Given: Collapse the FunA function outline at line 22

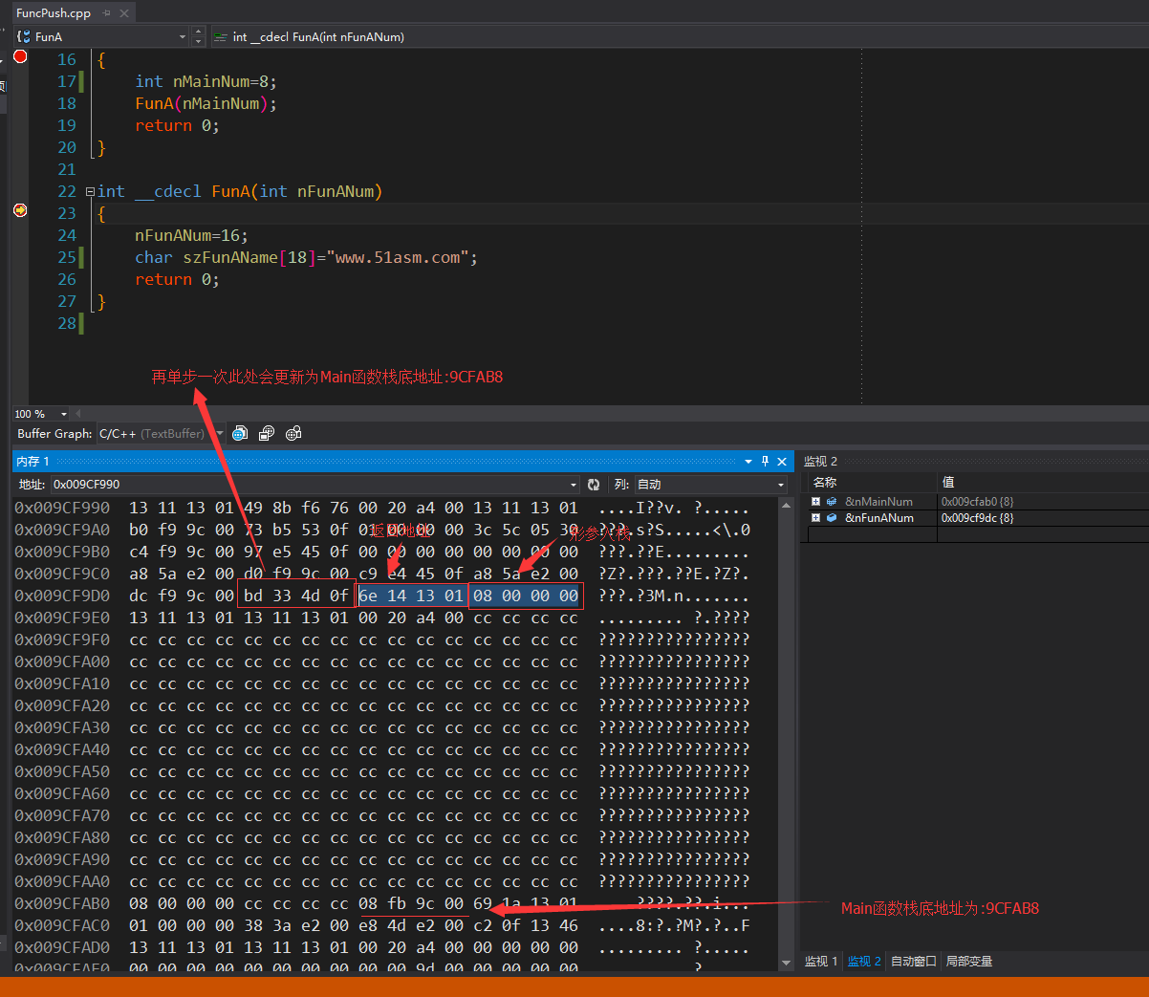Looking at the screenshot, I should coord(90,191).
